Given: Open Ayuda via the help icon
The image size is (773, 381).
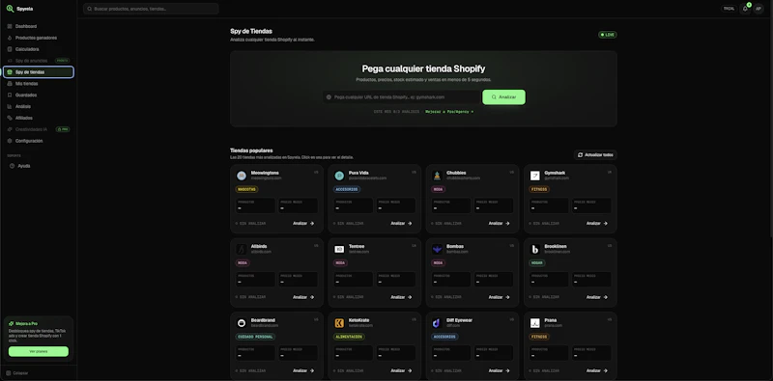Looking at the screenshot, I should click(12, 166).
